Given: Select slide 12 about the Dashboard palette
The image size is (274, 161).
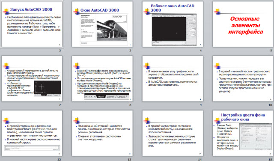Looking at the screenshot, I should point(32,133).
